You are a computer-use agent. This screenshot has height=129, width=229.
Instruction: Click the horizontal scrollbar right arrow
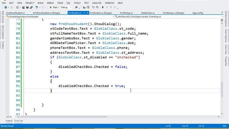click(x=219, y=117)
